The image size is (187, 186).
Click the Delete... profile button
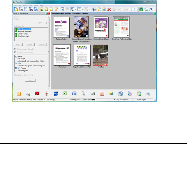tap(30, 45)
